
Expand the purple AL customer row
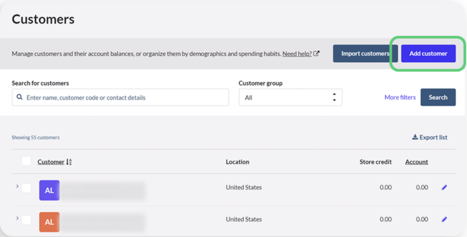click(17, 186)
